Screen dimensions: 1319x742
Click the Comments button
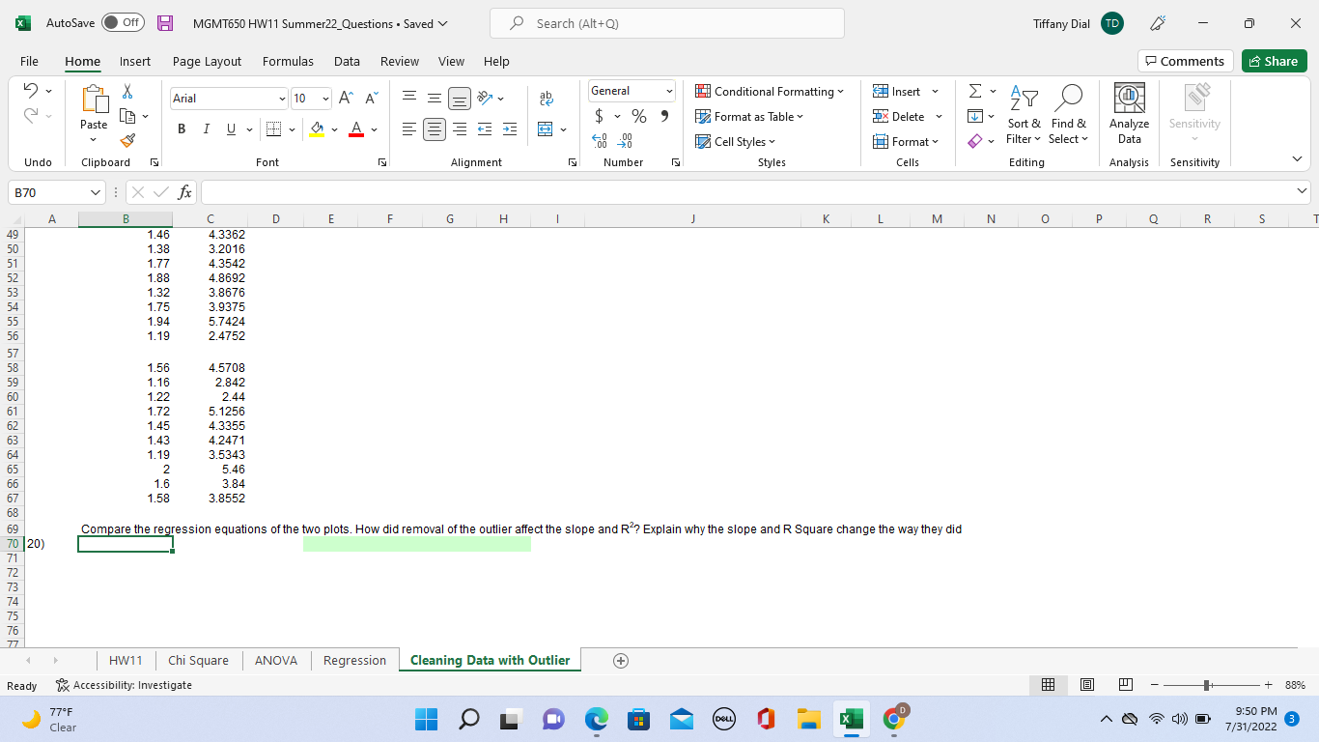[1186, 61]
